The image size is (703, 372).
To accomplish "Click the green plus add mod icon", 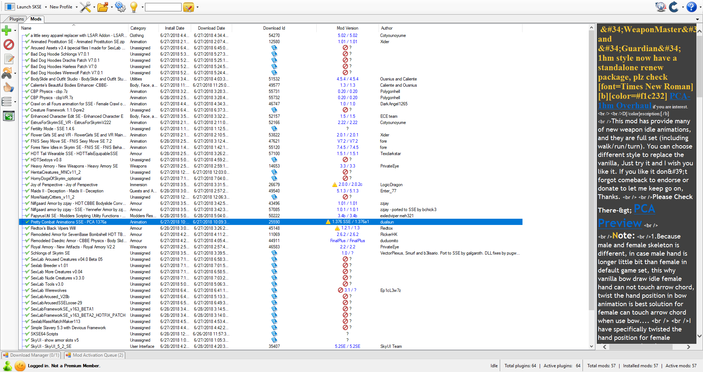I will click(x=7, y=30).
